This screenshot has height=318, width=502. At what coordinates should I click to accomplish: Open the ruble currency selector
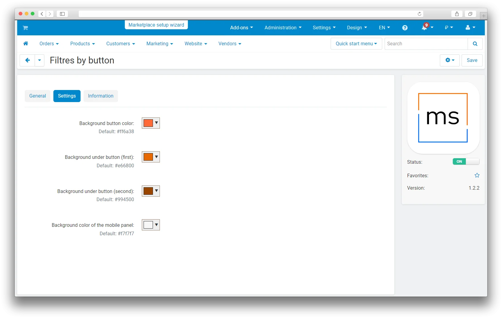pos(449,28)
